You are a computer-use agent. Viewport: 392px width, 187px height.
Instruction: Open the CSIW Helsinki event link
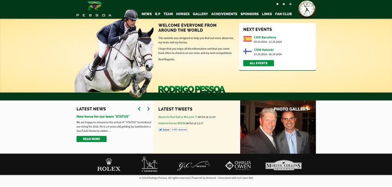click(x=264, y=50)
